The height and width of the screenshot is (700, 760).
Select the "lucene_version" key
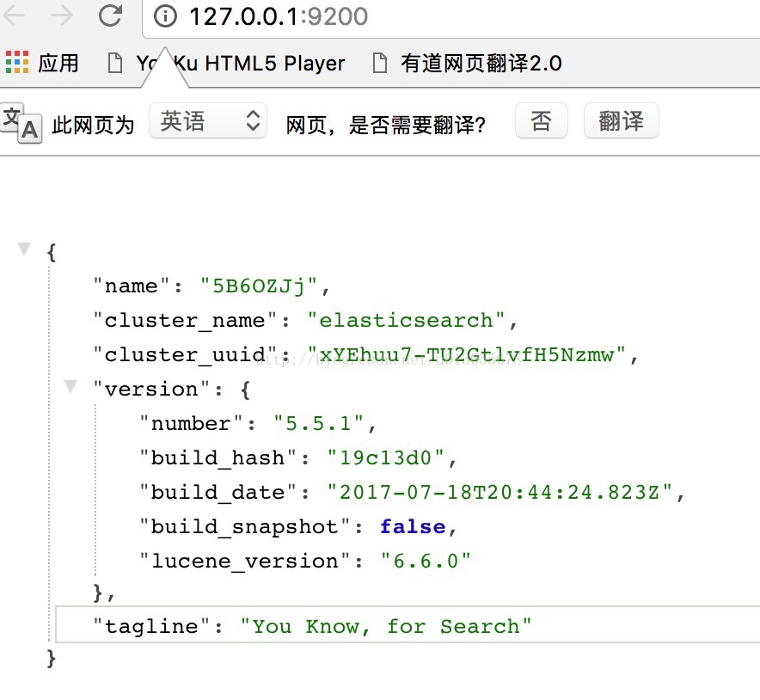pyautogui.click(x=245, y=561)
